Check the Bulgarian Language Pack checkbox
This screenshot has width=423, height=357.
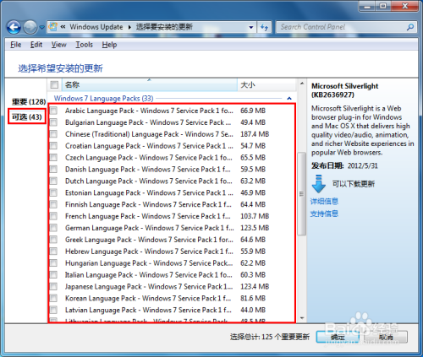click(53, 122)
